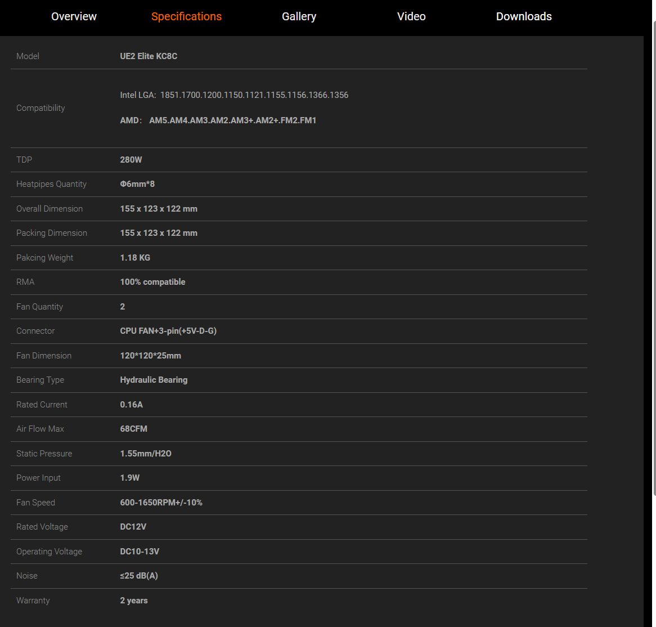
Task: Switch to the Gallery tab
Action: pyautogui.click(x=299, y=17)
